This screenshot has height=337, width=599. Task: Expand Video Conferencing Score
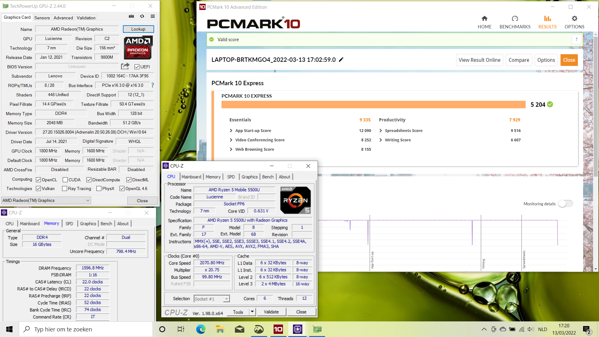click(x=231, y=140)
